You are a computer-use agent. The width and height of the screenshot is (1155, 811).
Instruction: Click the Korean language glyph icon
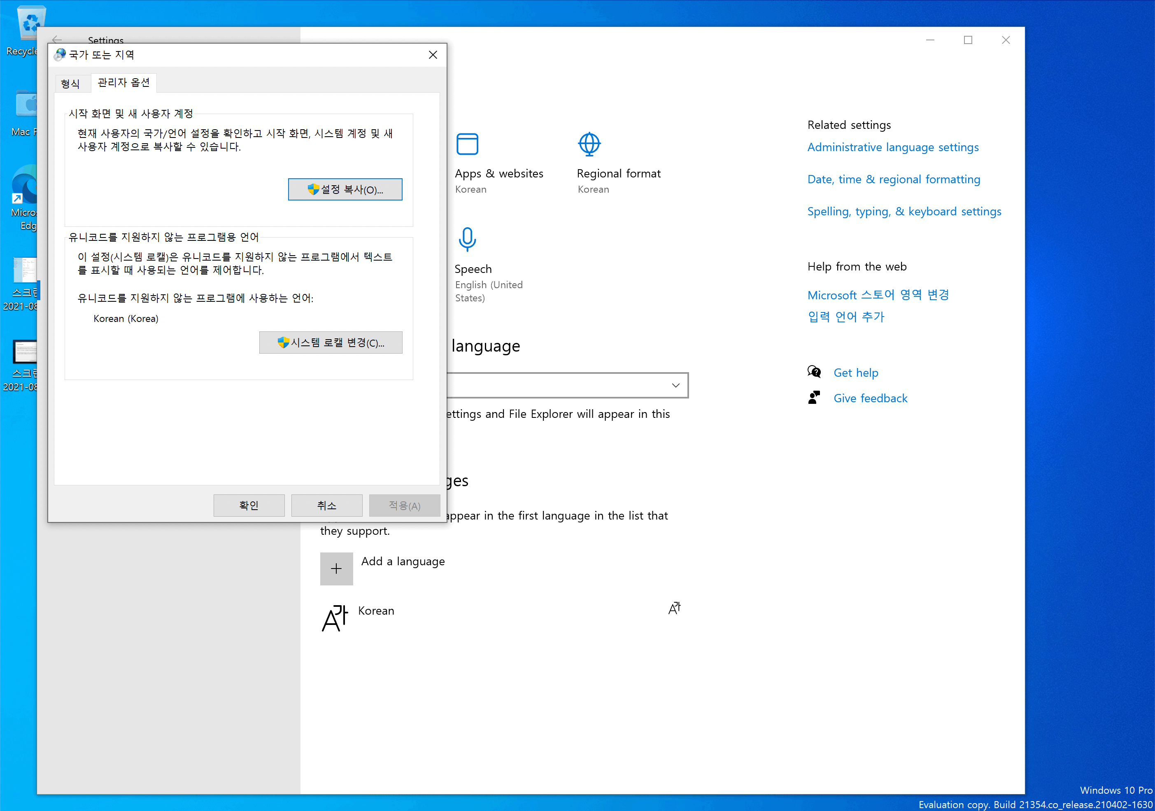[335, 618]
